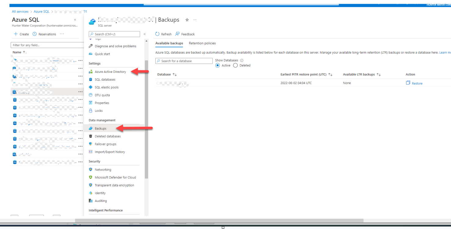451x229 pixels.
Task: Open more options beside the star icon
Action: (x=195, y=20)
